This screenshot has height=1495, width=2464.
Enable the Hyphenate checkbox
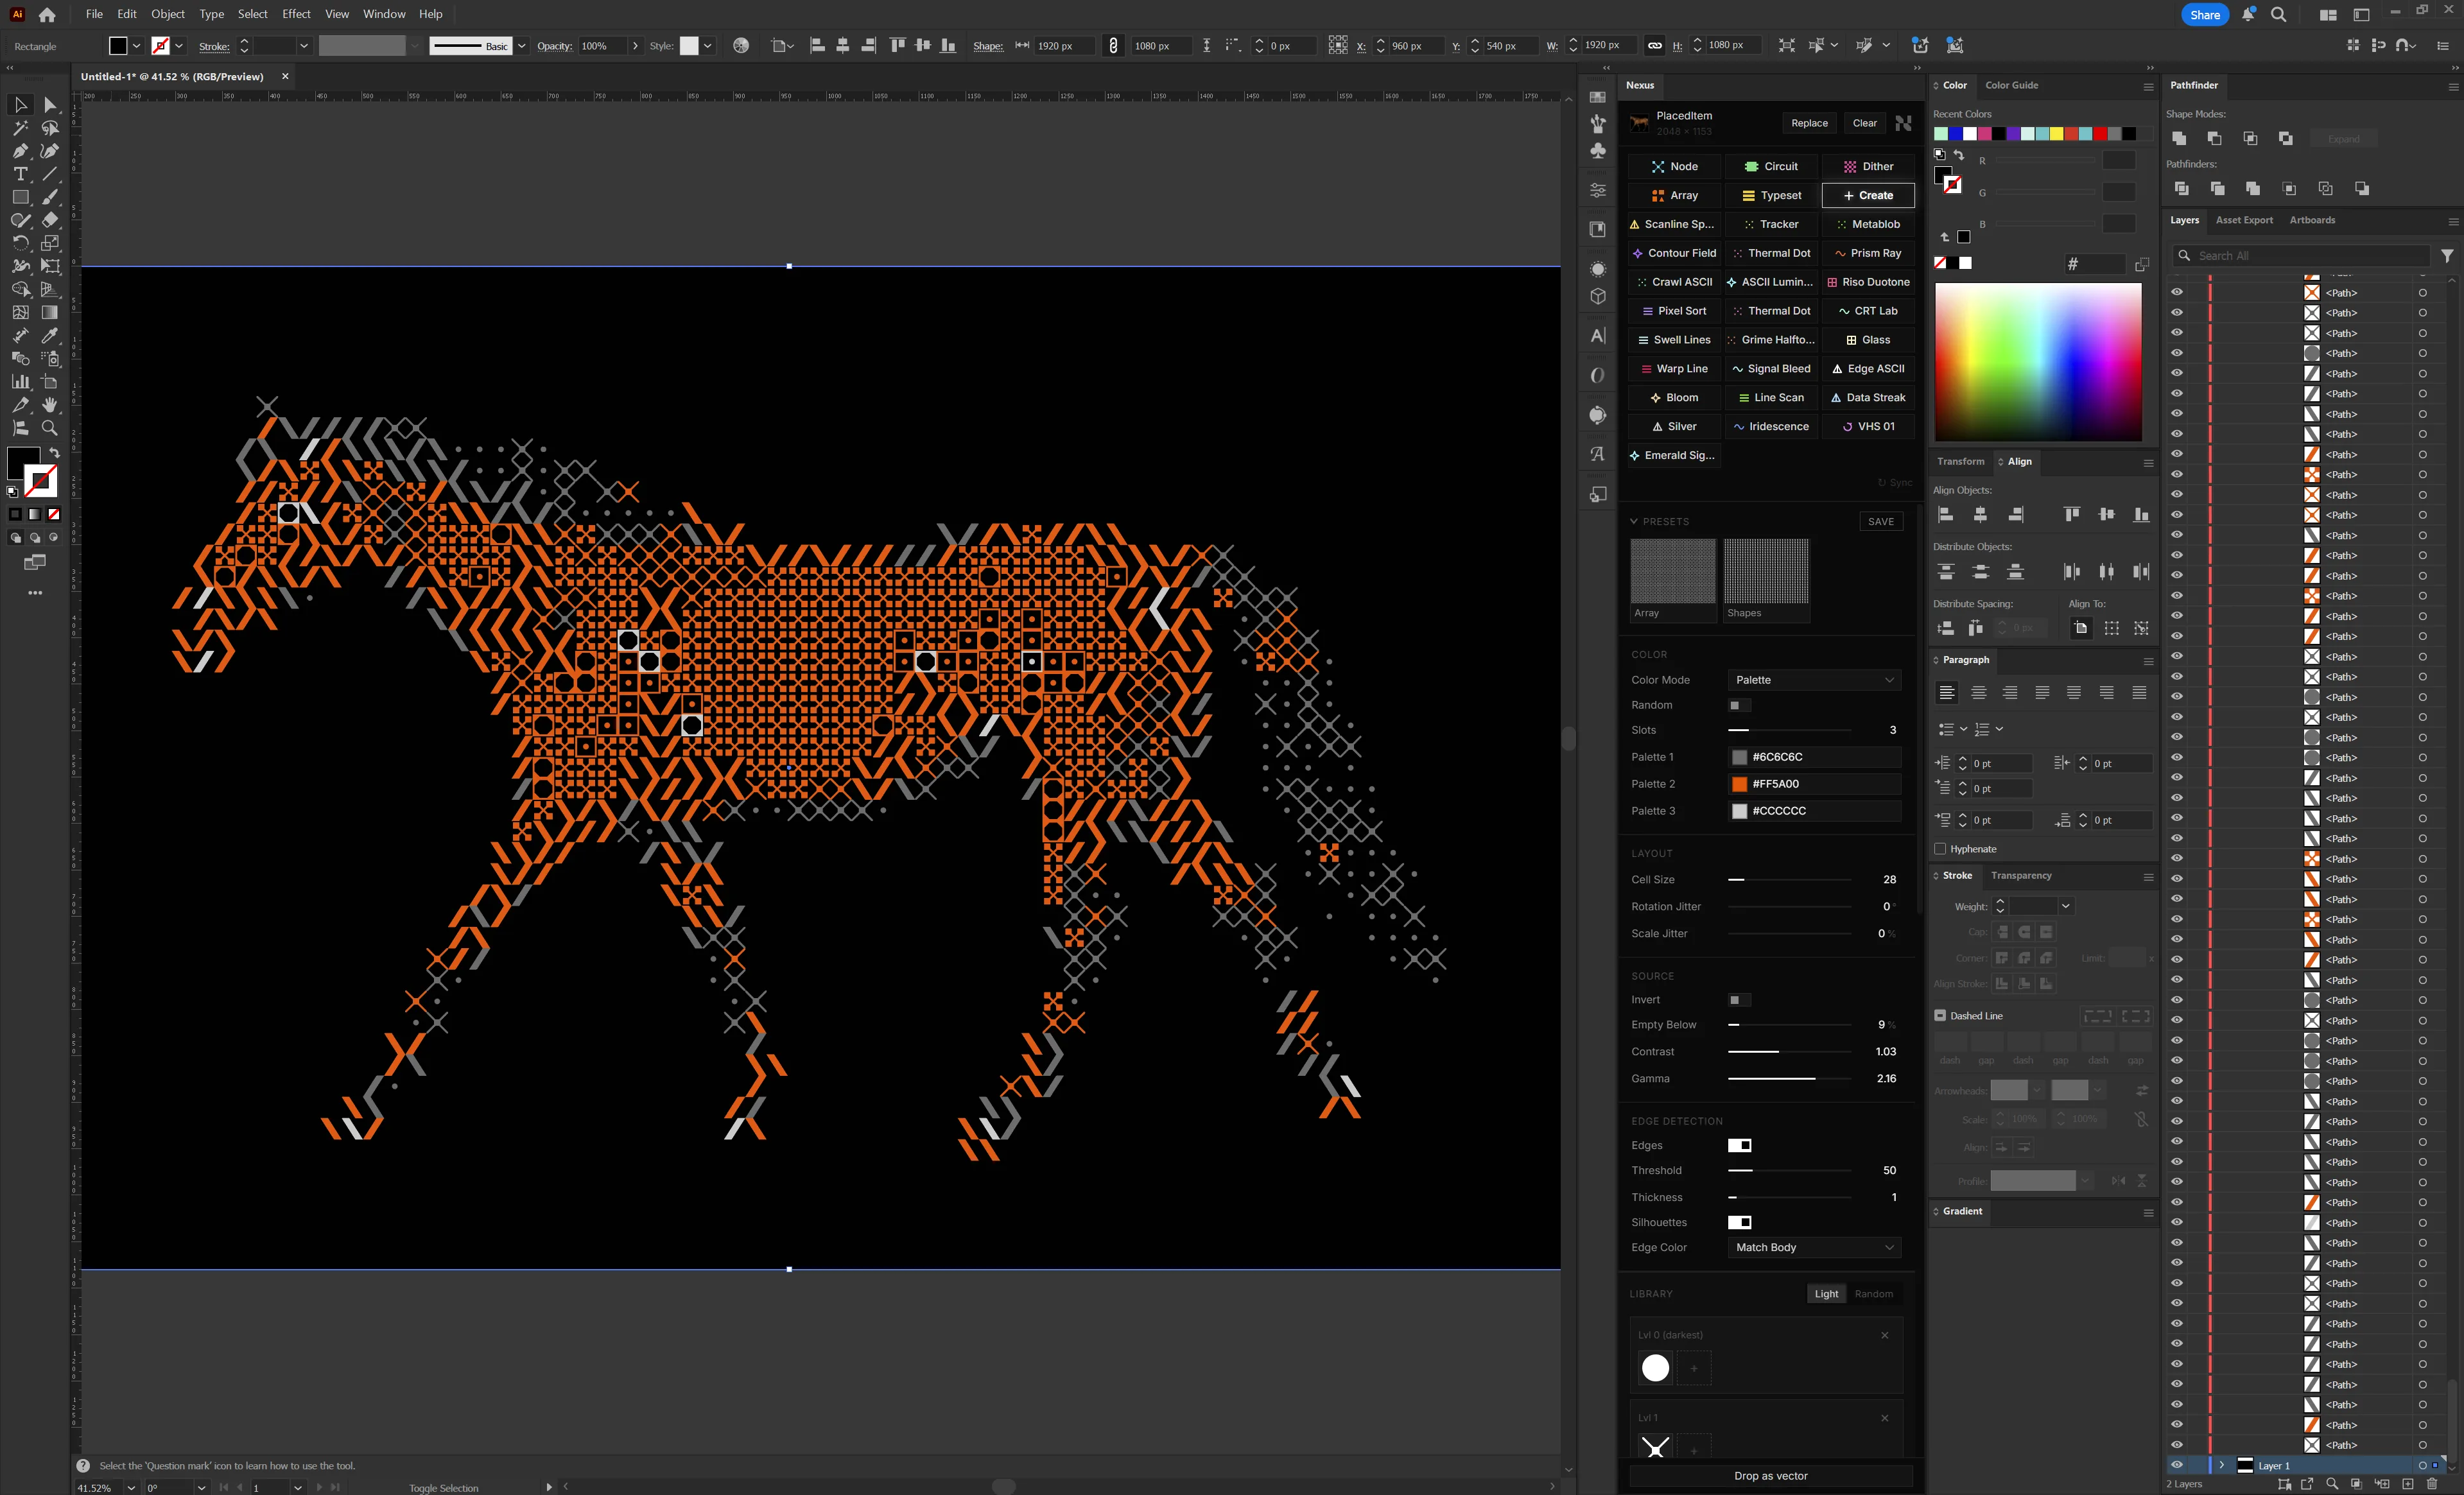click(x=1940, y=849)
